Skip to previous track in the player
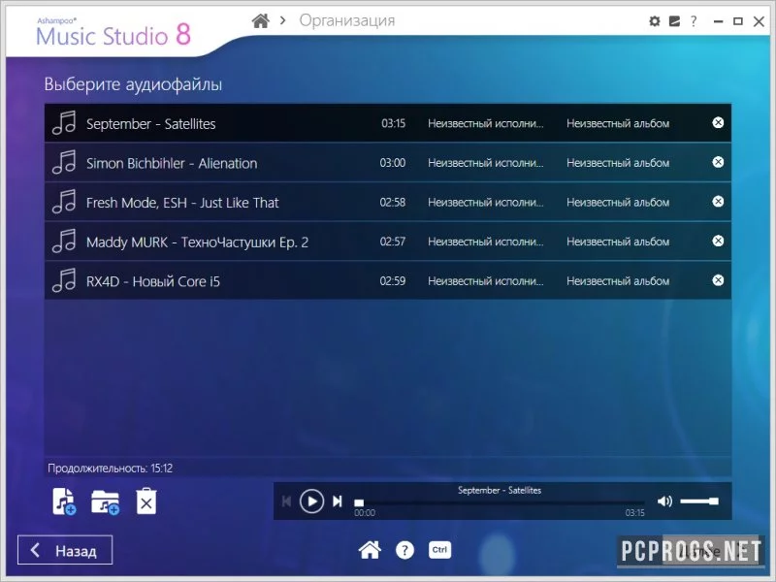This screenshot has height=582, width=776. pos(286,501)
